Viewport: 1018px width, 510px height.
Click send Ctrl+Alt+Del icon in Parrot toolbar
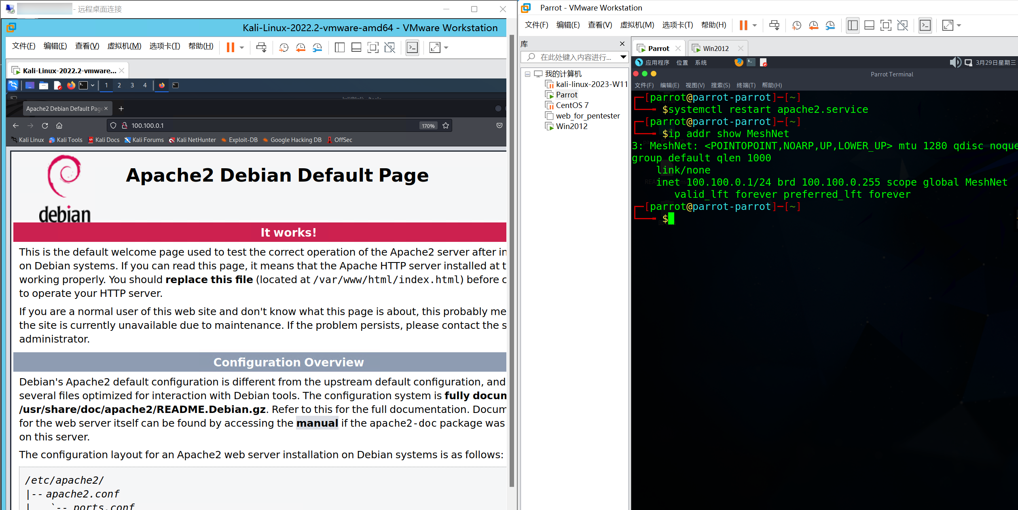point(774,25)
